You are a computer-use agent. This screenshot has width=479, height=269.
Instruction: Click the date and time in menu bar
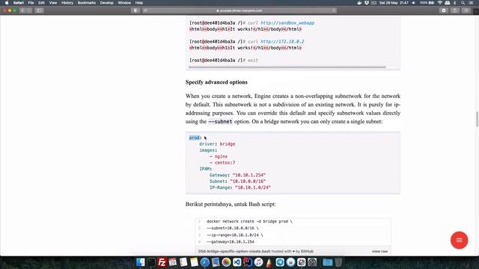point(394,3)
